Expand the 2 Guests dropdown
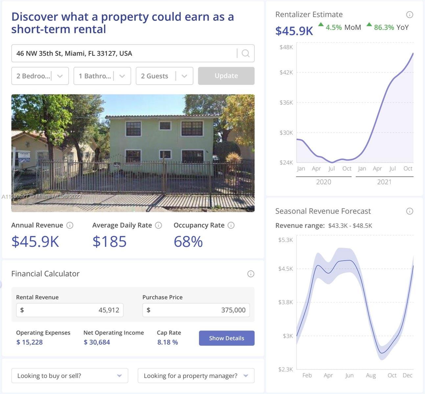Screen dimensions: 425x394 click(164, 76)
